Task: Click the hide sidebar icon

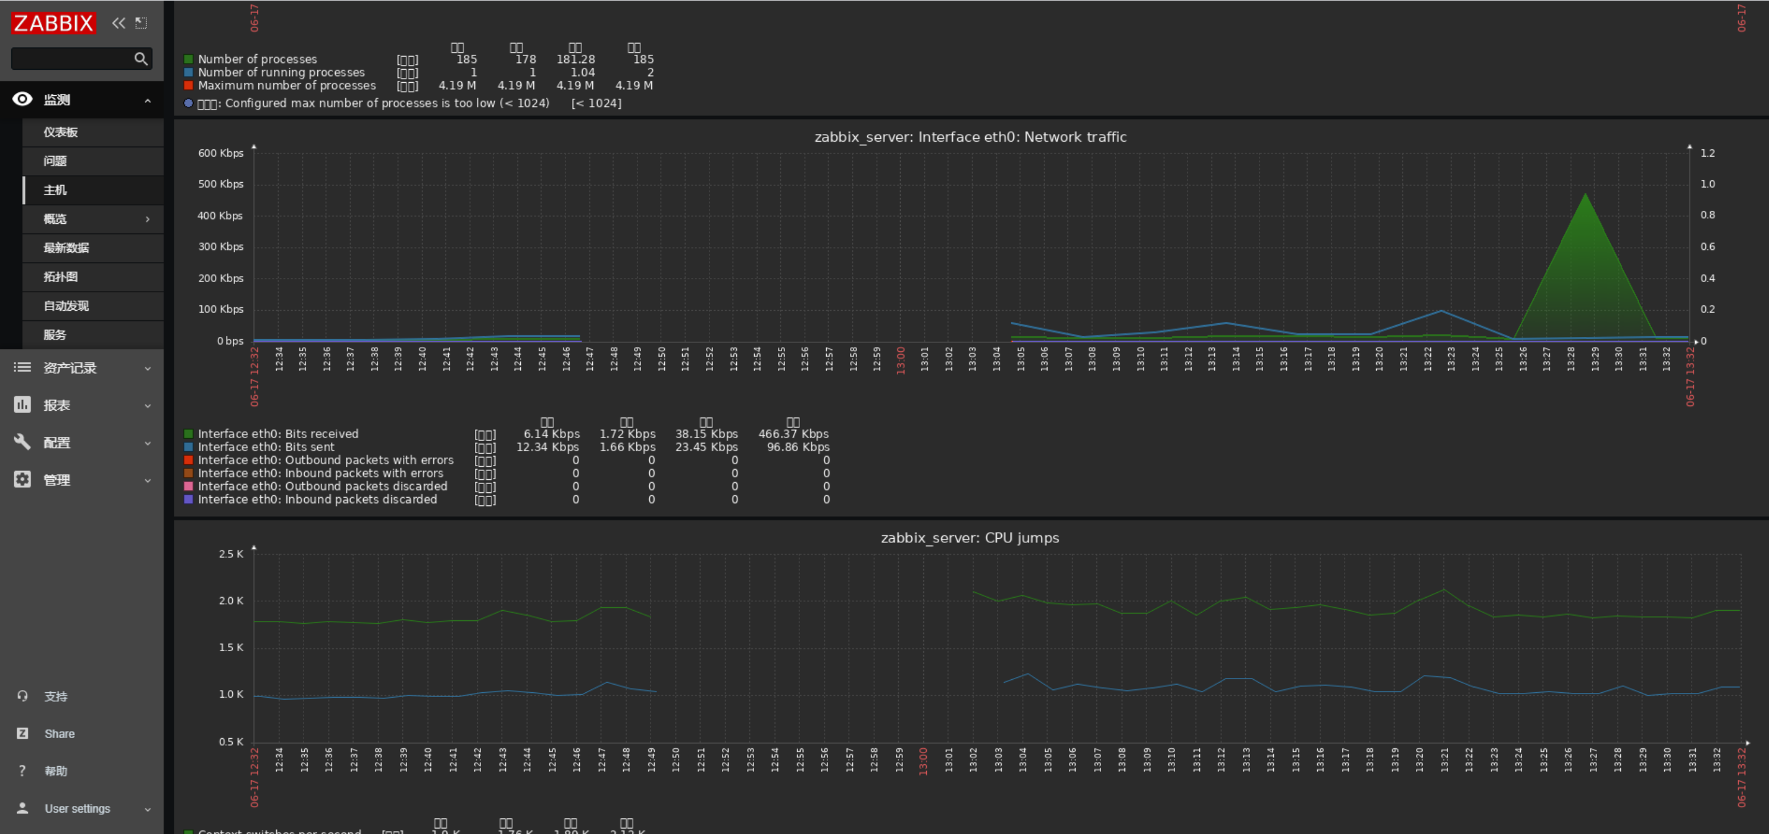Action: [x=141, y=23]
